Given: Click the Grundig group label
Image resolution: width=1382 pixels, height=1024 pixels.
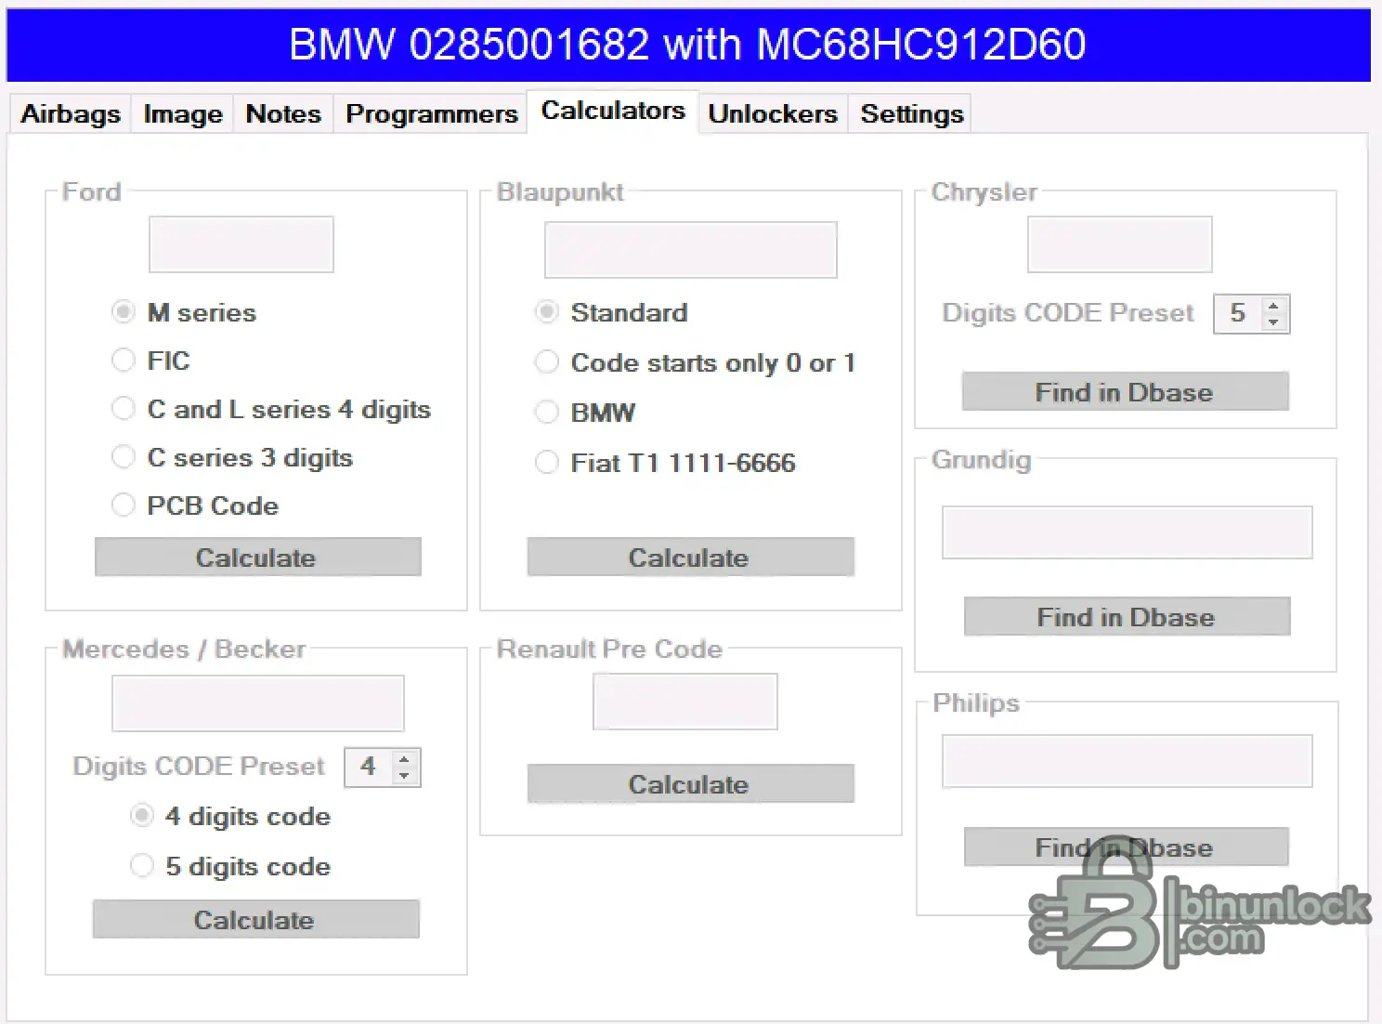Looking at the screenshot, I should [x=981, y=459].
